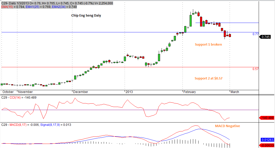Select the 'Support 2 at $0.57' annotation

tap(208, 78)
